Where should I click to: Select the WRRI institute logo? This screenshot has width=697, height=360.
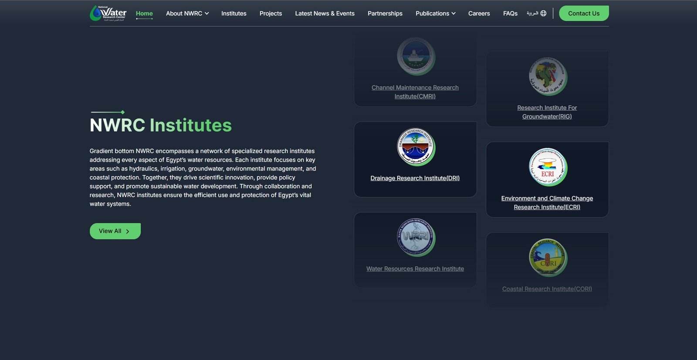pos(416,237)
